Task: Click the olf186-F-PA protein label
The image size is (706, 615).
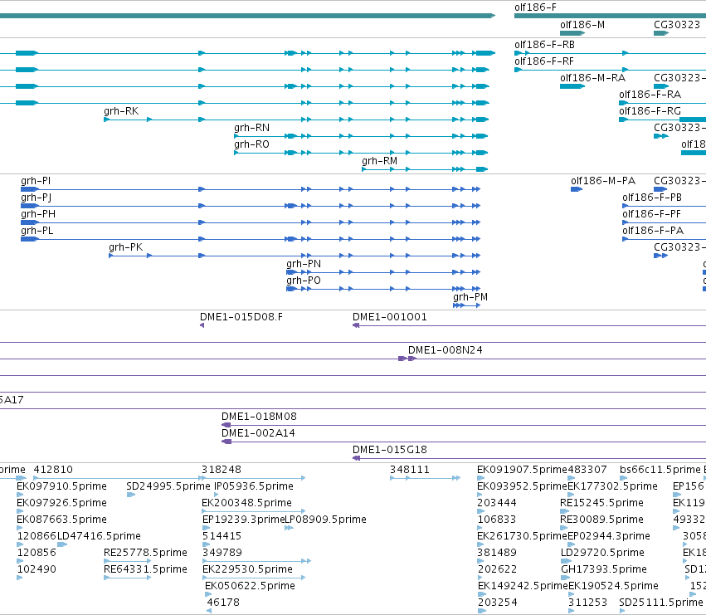Action: (x=653, y=231)
